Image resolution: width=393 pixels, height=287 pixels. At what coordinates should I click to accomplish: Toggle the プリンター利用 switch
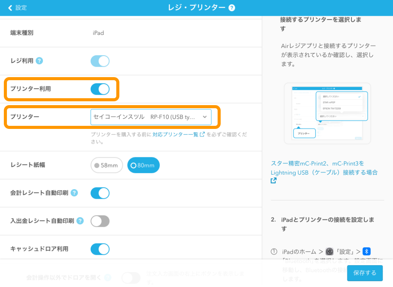coord(100,89)
